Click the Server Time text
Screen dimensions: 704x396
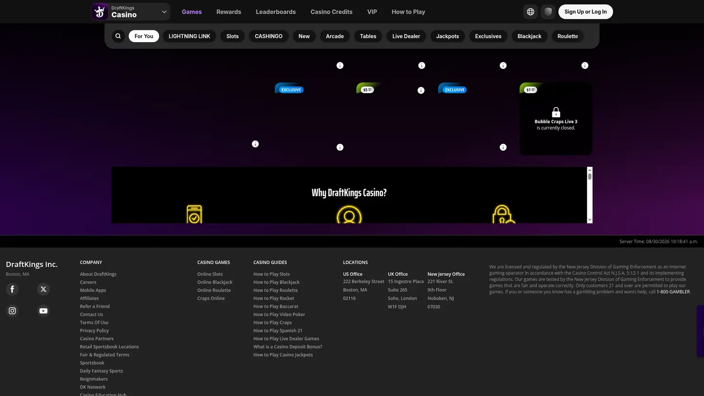[659, 242]
